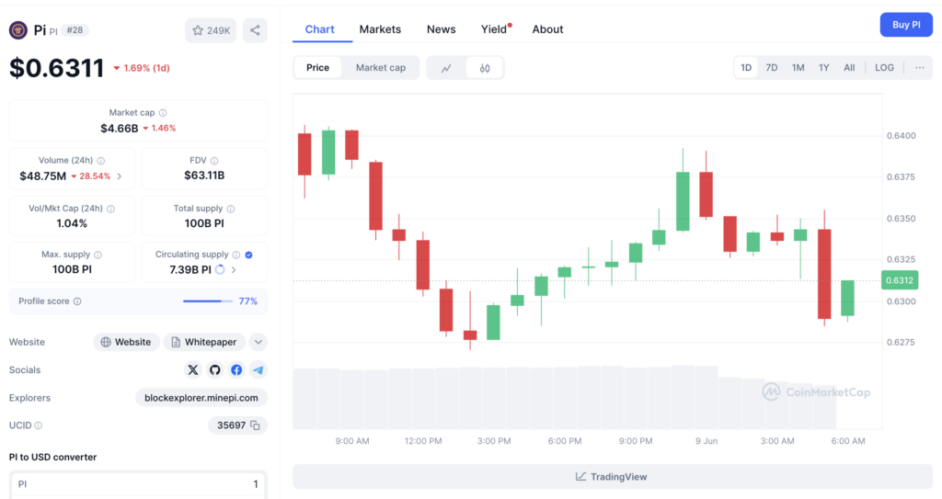This screenshot has height=499, width=942.
Task: Click the verified circulating supply badge
Action: pyautogui.click(x=248, y=255)
